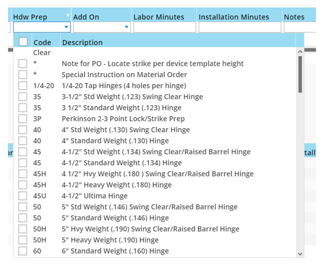Tick the 3P Perkinson Lock/Strike Prep checkbox
This screenshot has height=275, width=334.
[x=23, y=119]
